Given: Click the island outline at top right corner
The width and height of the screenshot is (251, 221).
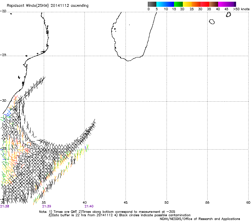Looking at the screenshot, I should tap(228, 14).
